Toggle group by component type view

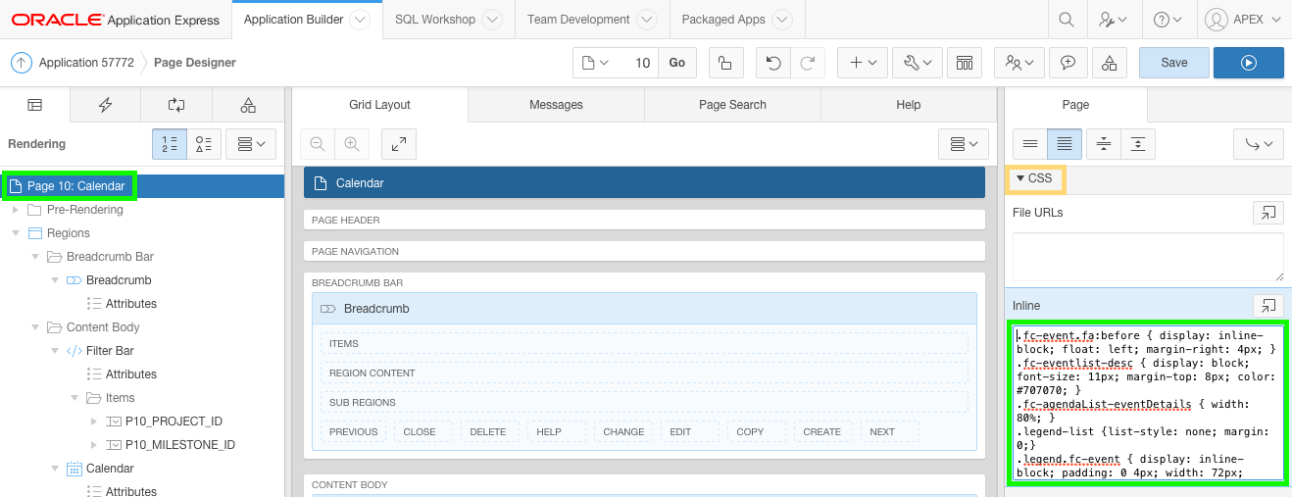pos(204,144)
